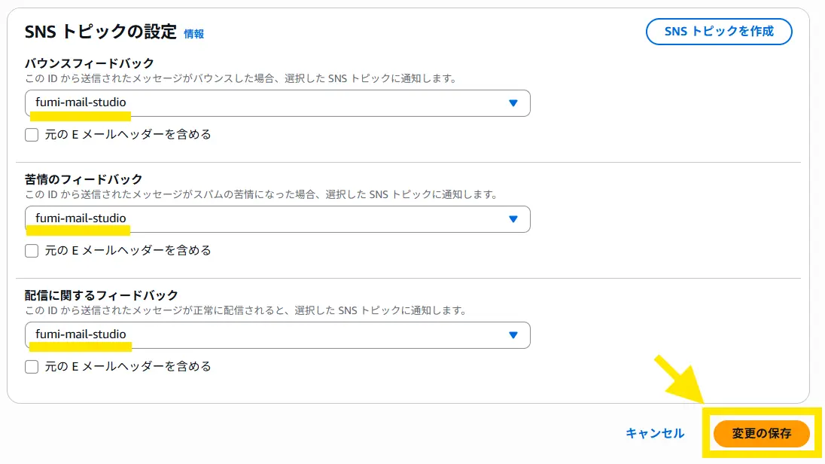Select the 配信に関するフィードバック section label
825x464 pixels.
click(x=102, y=295)
